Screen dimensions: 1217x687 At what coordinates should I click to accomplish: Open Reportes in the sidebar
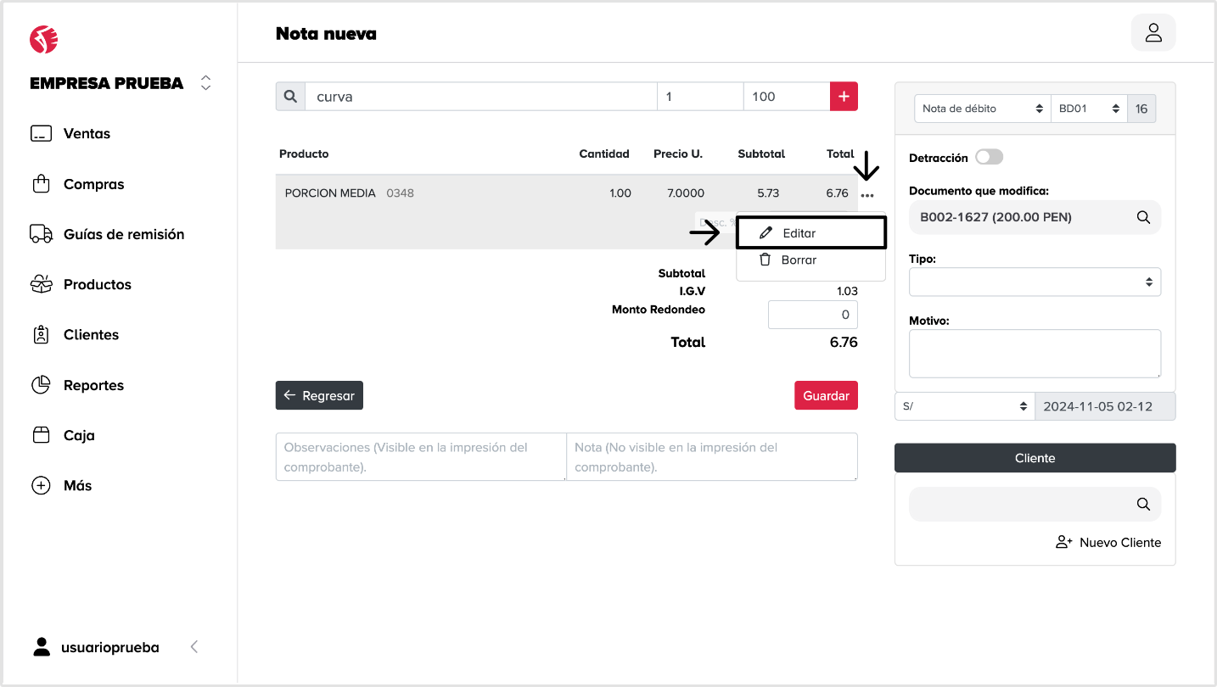[x=93, y=385]
